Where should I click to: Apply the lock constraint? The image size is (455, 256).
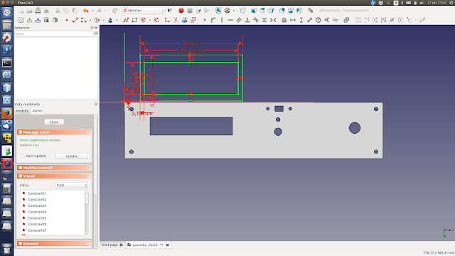284,20
